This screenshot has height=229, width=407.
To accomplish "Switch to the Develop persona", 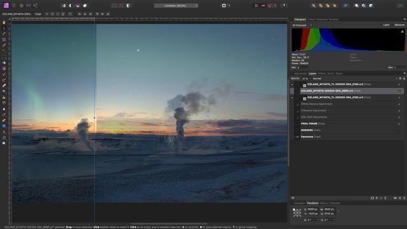I will [21, 6].
